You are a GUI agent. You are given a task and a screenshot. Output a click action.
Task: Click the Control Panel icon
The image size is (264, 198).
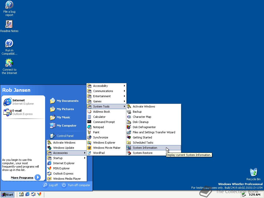[53, 136]
